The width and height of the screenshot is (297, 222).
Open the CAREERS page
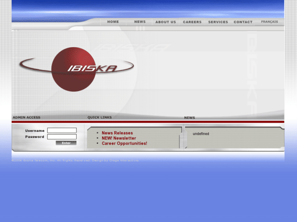(x=192, y=22)
